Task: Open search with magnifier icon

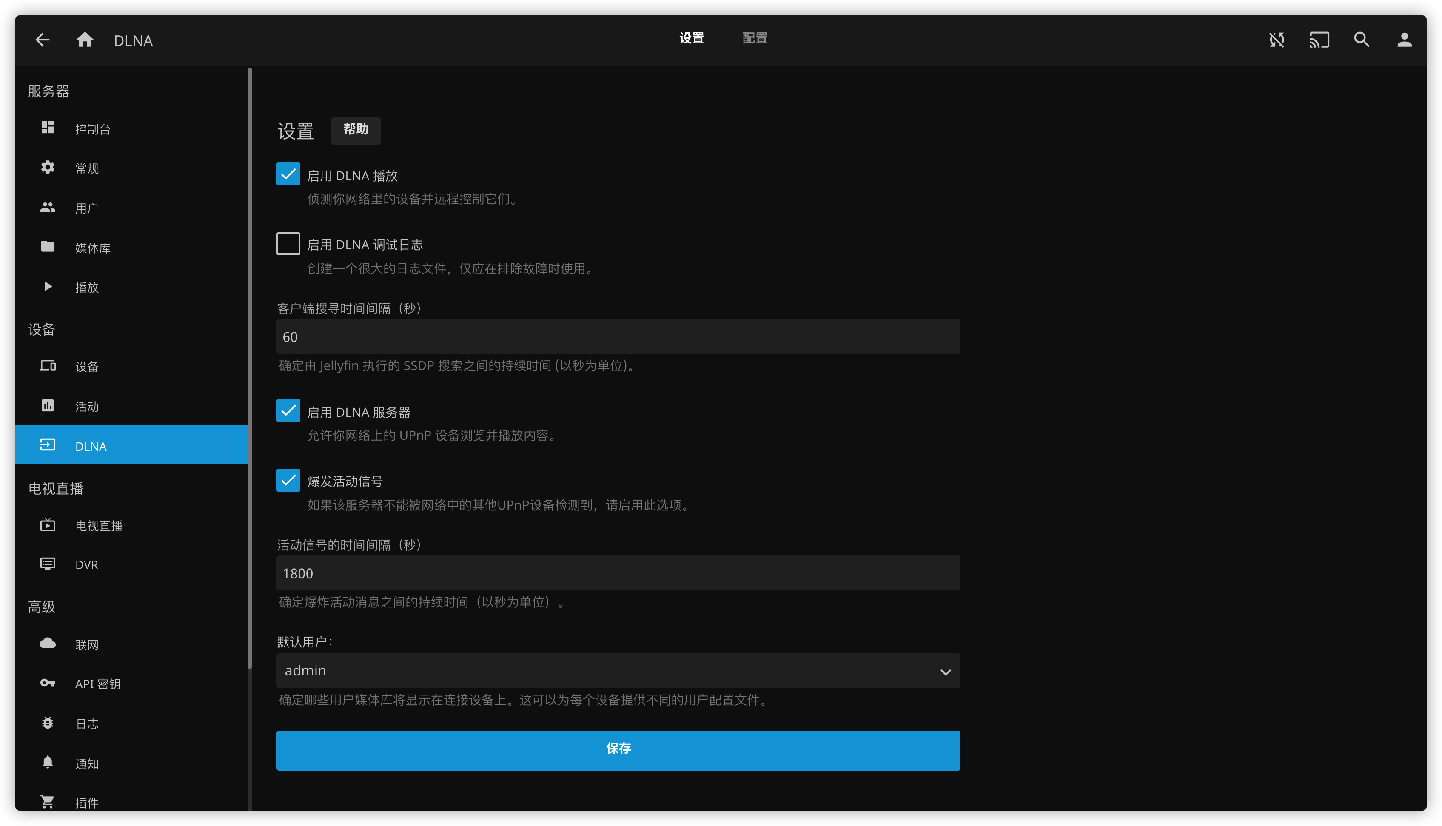Action: click(1362, 40)
